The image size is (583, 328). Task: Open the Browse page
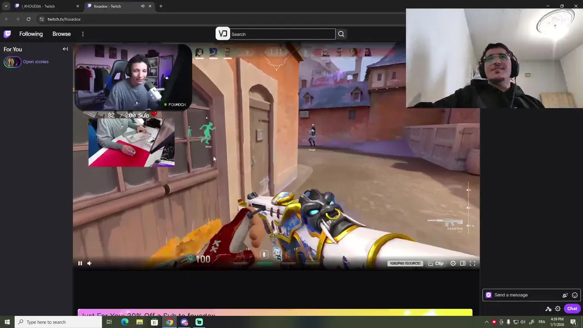click(61, 34)
